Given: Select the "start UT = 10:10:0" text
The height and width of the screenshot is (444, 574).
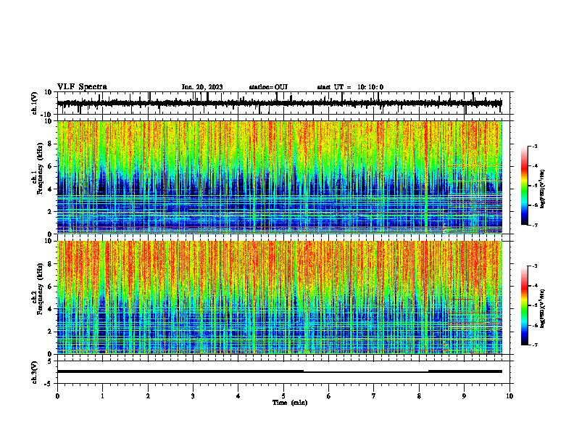Looking at the screenshot, I should [x=350, y=87].
